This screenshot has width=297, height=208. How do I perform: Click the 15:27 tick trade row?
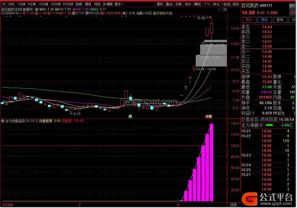268,175
